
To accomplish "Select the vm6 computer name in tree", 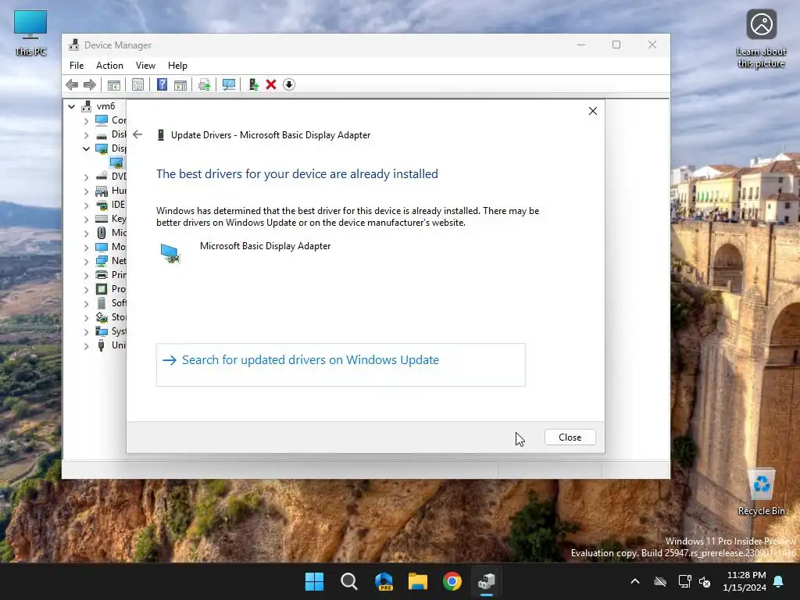I will click(x=105, y=106).
